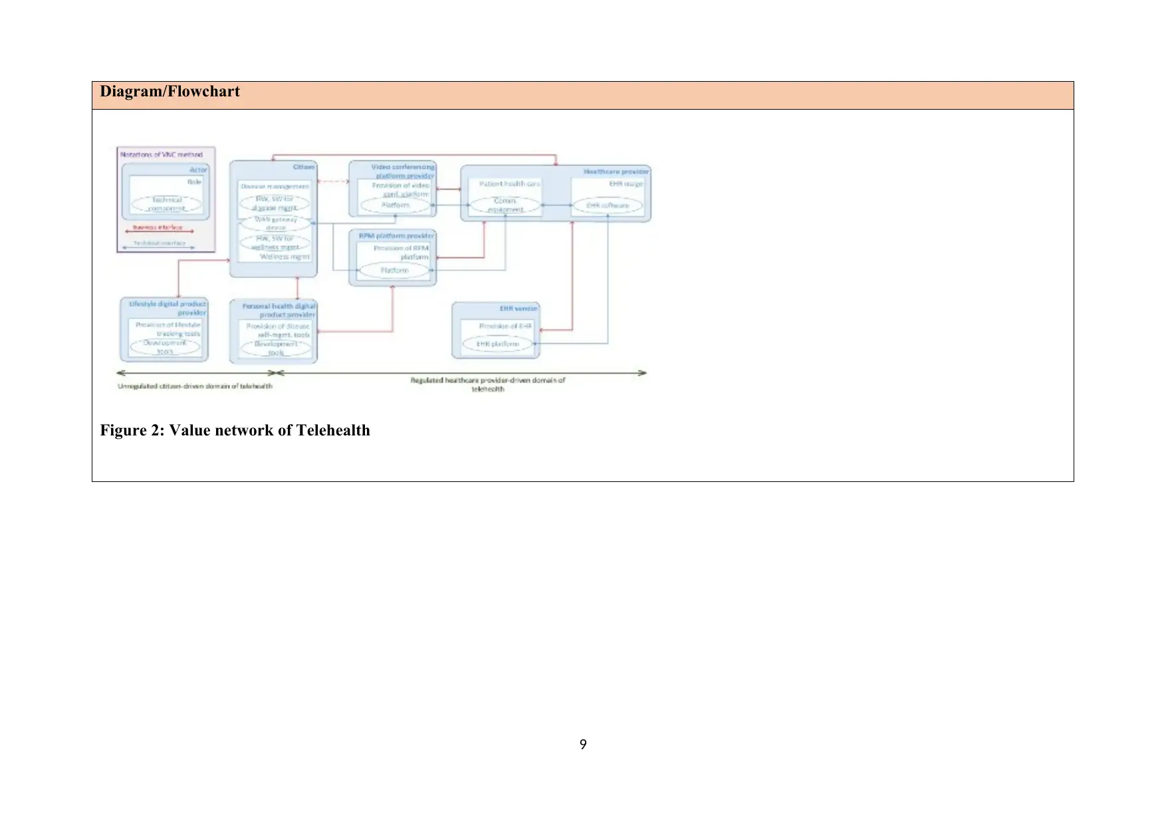The width and height of the screenshot is (1166, 825).
Task: Click "Provision of RPM platform" text
Action: point(401,253)
